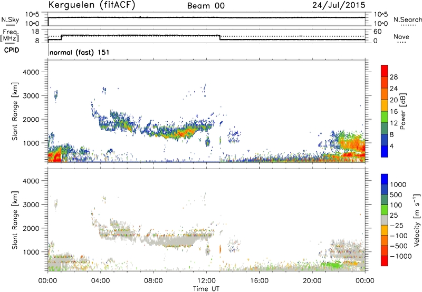Click the 'Velocity [m s-1]' color bar label
The width and height of the screenshot is (422, 292).
[417, 220]
